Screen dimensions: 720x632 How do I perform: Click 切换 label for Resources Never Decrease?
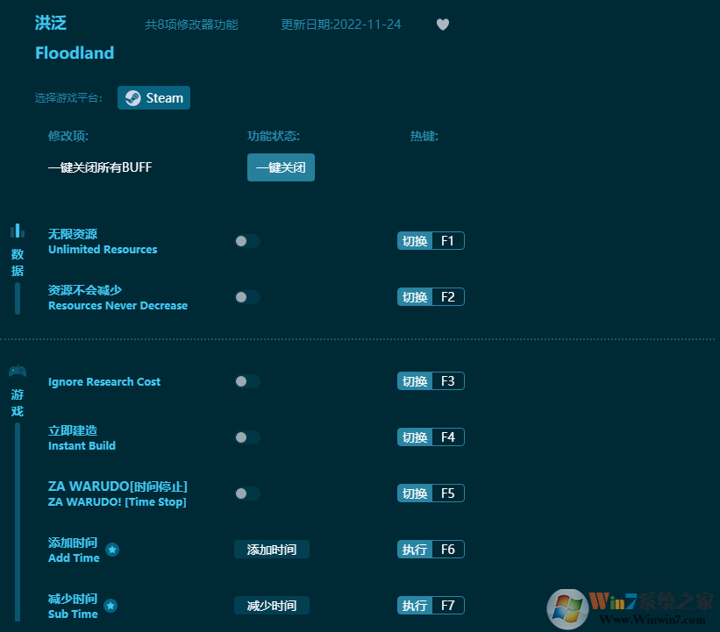(415, 297)
